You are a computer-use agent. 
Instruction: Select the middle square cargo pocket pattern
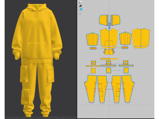(x=108, y=70)
